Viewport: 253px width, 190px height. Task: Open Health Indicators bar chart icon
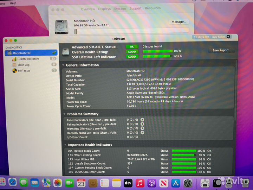(14, 59)
